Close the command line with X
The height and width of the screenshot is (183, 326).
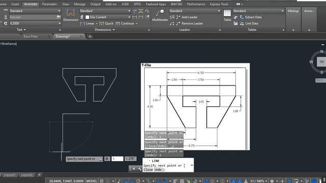coord(133,169)
